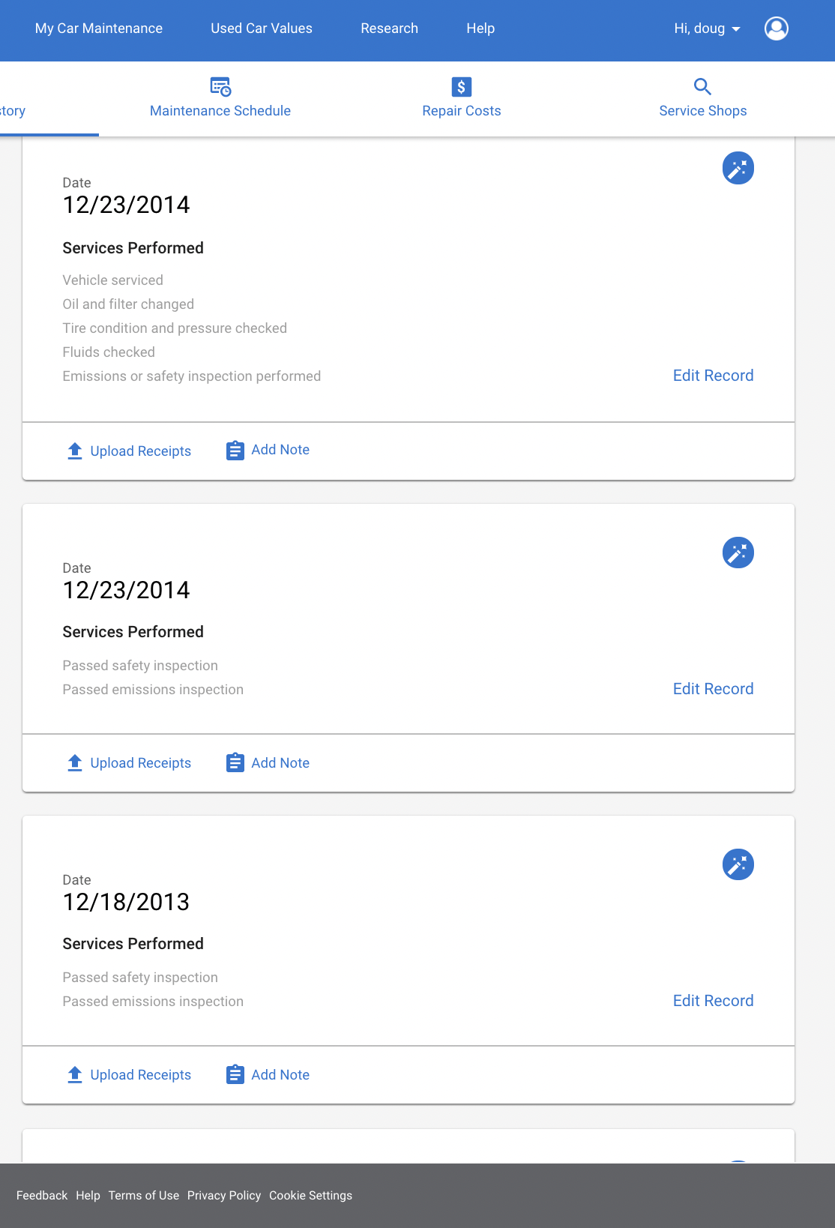The image size is (835, 1228).
Task: Open the Research menu item
Action: pos(390,28)
